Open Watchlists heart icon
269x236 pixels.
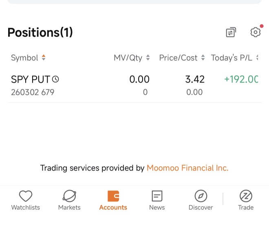26,196
